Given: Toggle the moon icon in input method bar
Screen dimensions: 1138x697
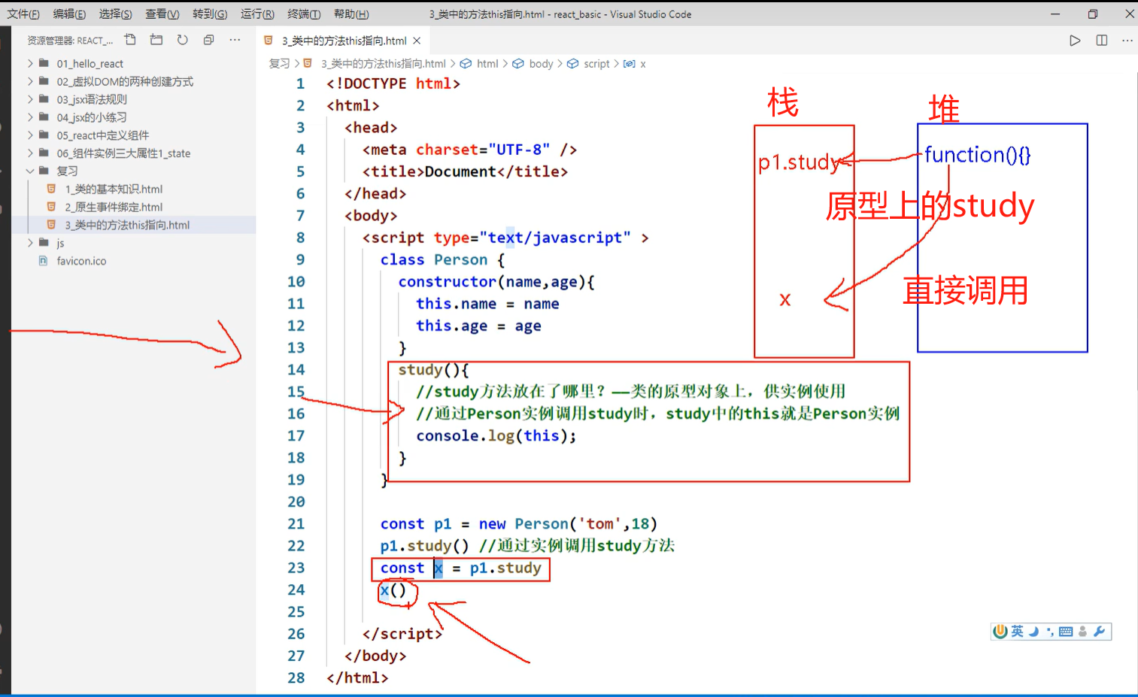Looking at the screenshot, I should point(1033,632).
